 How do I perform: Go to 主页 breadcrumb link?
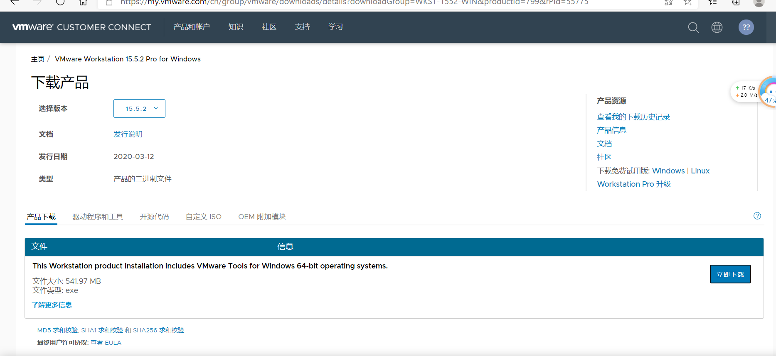[37, 59]
